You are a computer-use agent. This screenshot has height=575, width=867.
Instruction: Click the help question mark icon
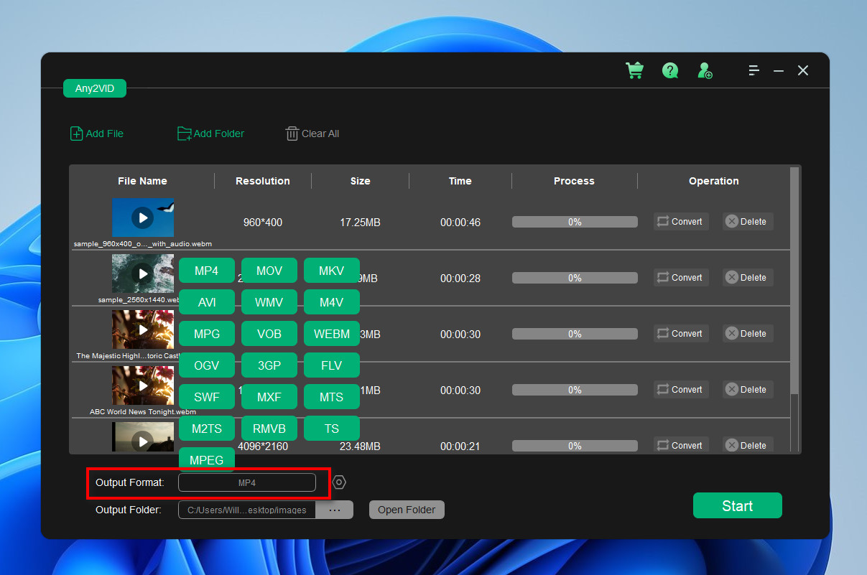[670, 70]
